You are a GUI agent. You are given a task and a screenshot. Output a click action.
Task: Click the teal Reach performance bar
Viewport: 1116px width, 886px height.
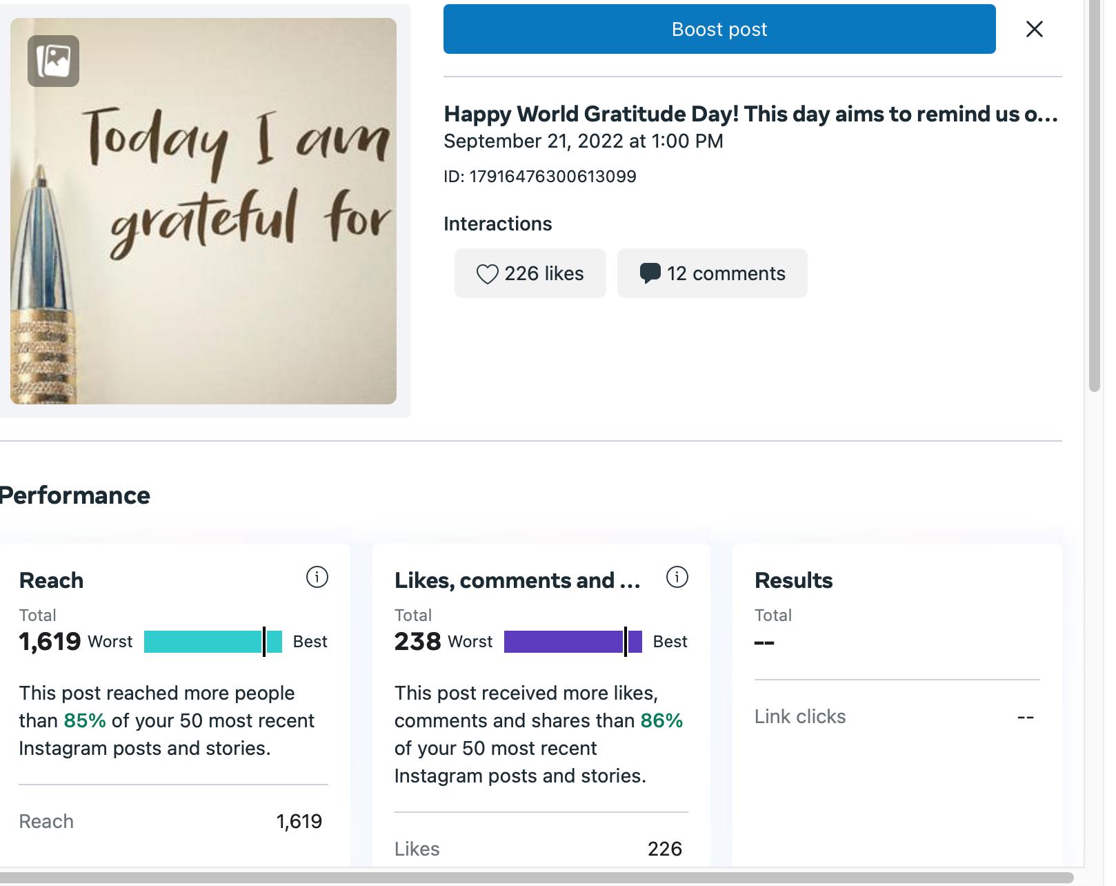[212, 642]
